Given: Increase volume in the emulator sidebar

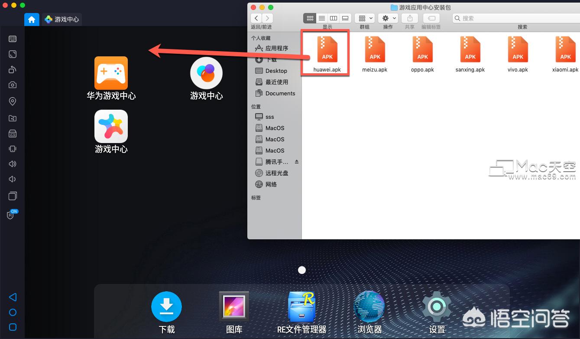Looking at the screenshot, I should click(x=13, y=164).
